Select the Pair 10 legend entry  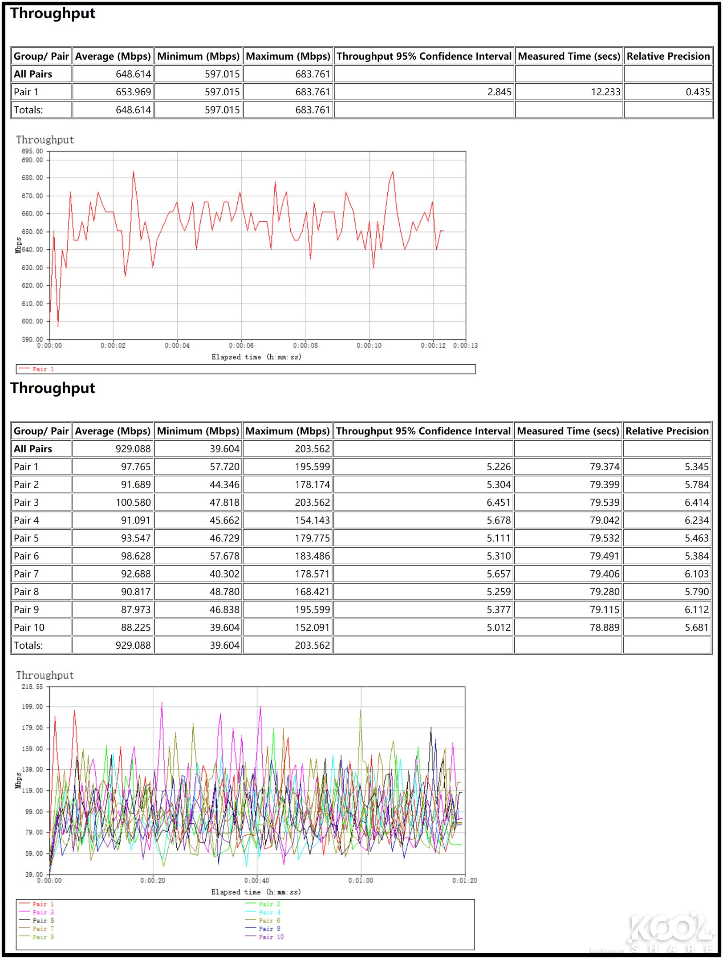pyautogui.click(x=269, y=936)
